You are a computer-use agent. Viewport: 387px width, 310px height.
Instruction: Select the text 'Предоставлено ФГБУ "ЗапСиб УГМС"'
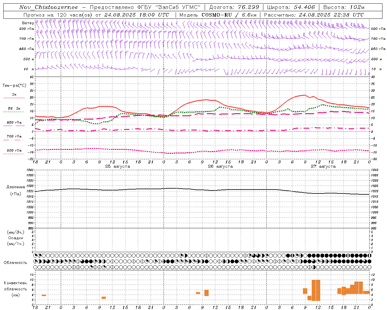pos(145,7)
